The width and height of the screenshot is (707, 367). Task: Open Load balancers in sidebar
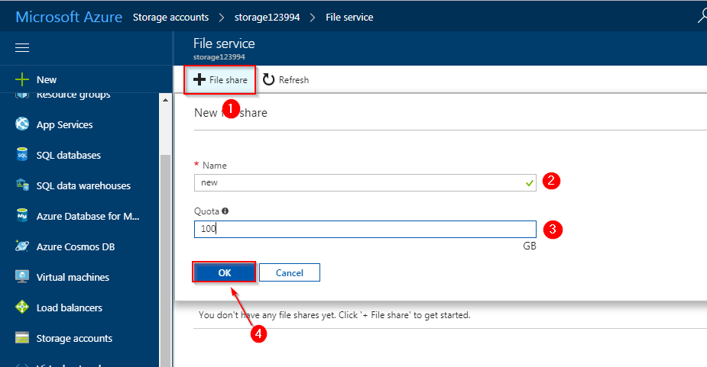point(70,308)
